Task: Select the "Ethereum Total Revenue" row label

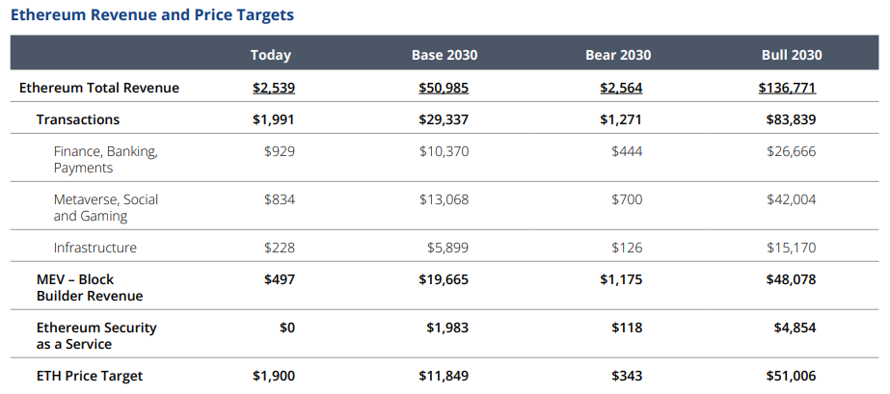Action: tap(99, 88)
